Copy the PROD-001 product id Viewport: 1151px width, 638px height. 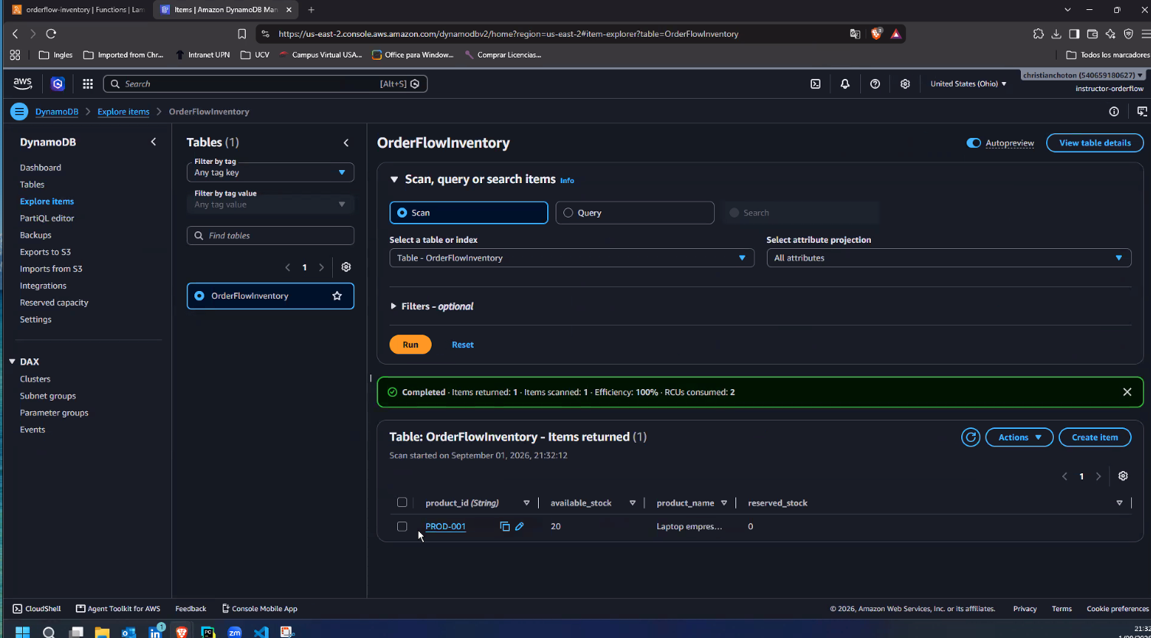[504, 526]
